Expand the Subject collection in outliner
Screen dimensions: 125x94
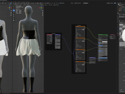coord(119,5)
